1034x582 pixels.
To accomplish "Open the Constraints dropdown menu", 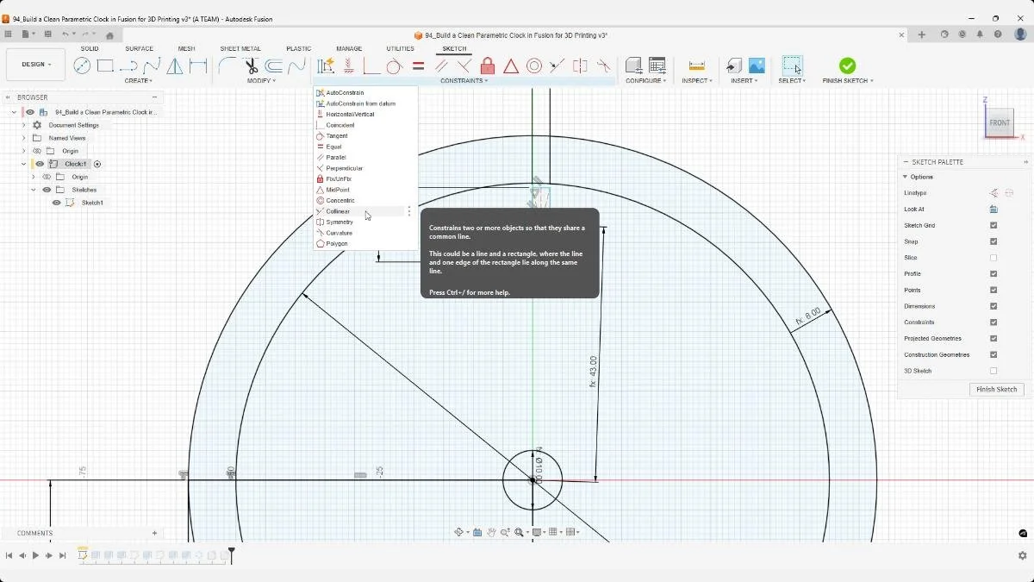I will coord(463,80).
